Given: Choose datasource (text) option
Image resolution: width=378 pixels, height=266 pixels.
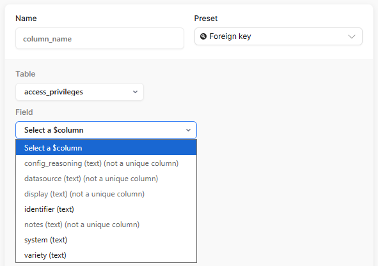Looking at the screenshot, I should (x=106, y=179).
